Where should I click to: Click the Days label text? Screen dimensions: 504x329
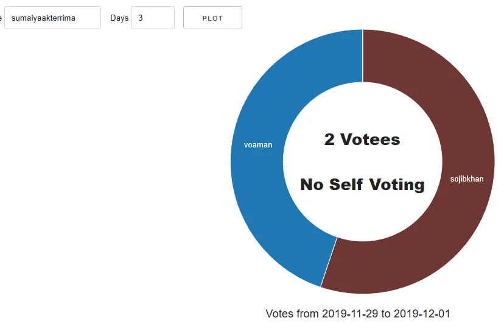point(119,18)
